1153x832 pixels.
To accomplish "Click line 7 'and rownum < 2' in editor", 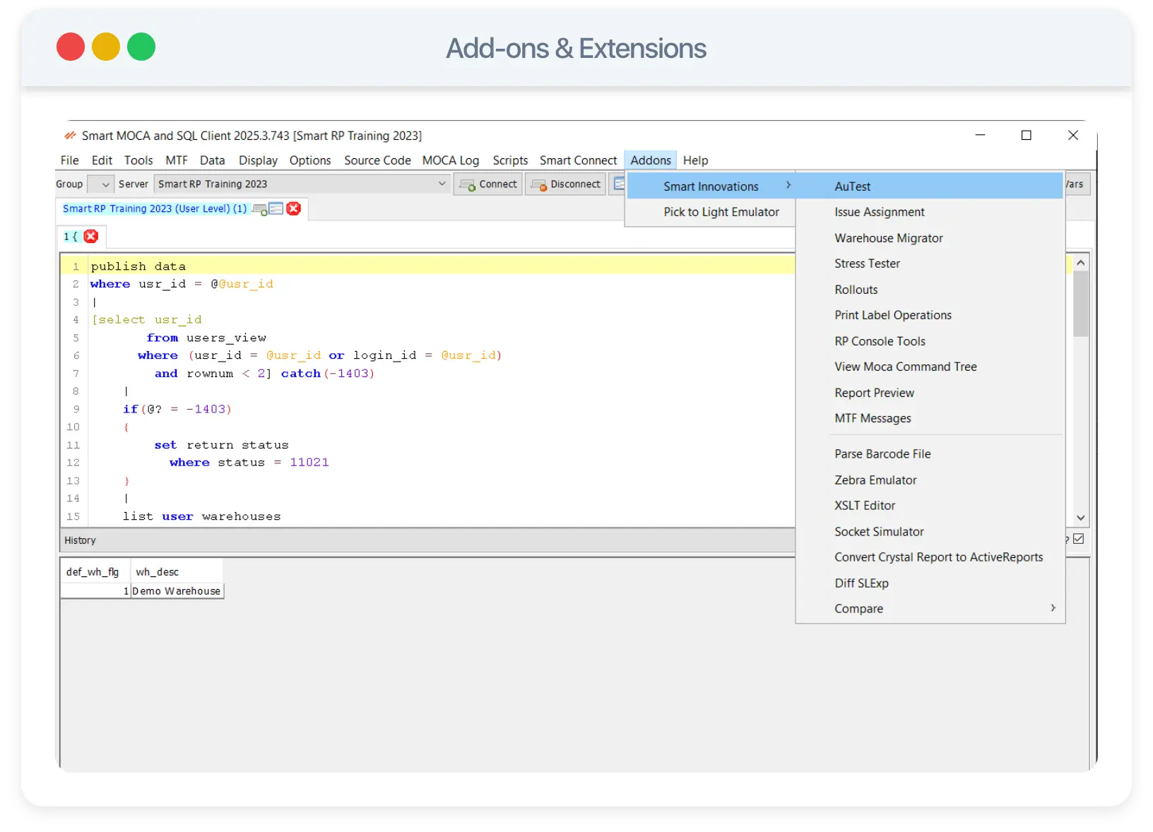I will click(264, 374).
